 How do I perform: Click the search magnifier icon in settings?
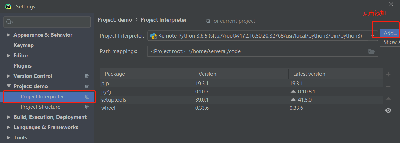[x=9, y=22]
